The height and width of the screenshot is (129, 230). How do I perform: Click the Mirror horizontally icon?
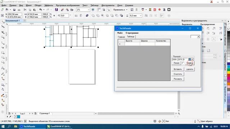(76, 16)
